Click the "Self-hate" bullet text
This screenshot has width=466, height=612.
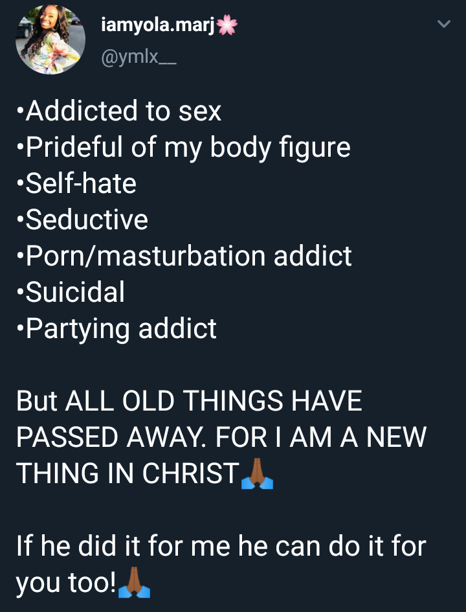(x=77, y=184)
